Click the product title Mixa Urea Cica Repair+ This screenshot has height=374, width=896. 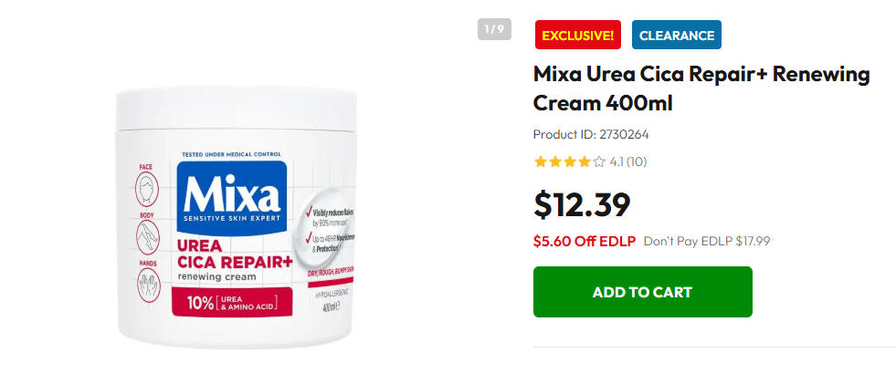pos(701,88)
